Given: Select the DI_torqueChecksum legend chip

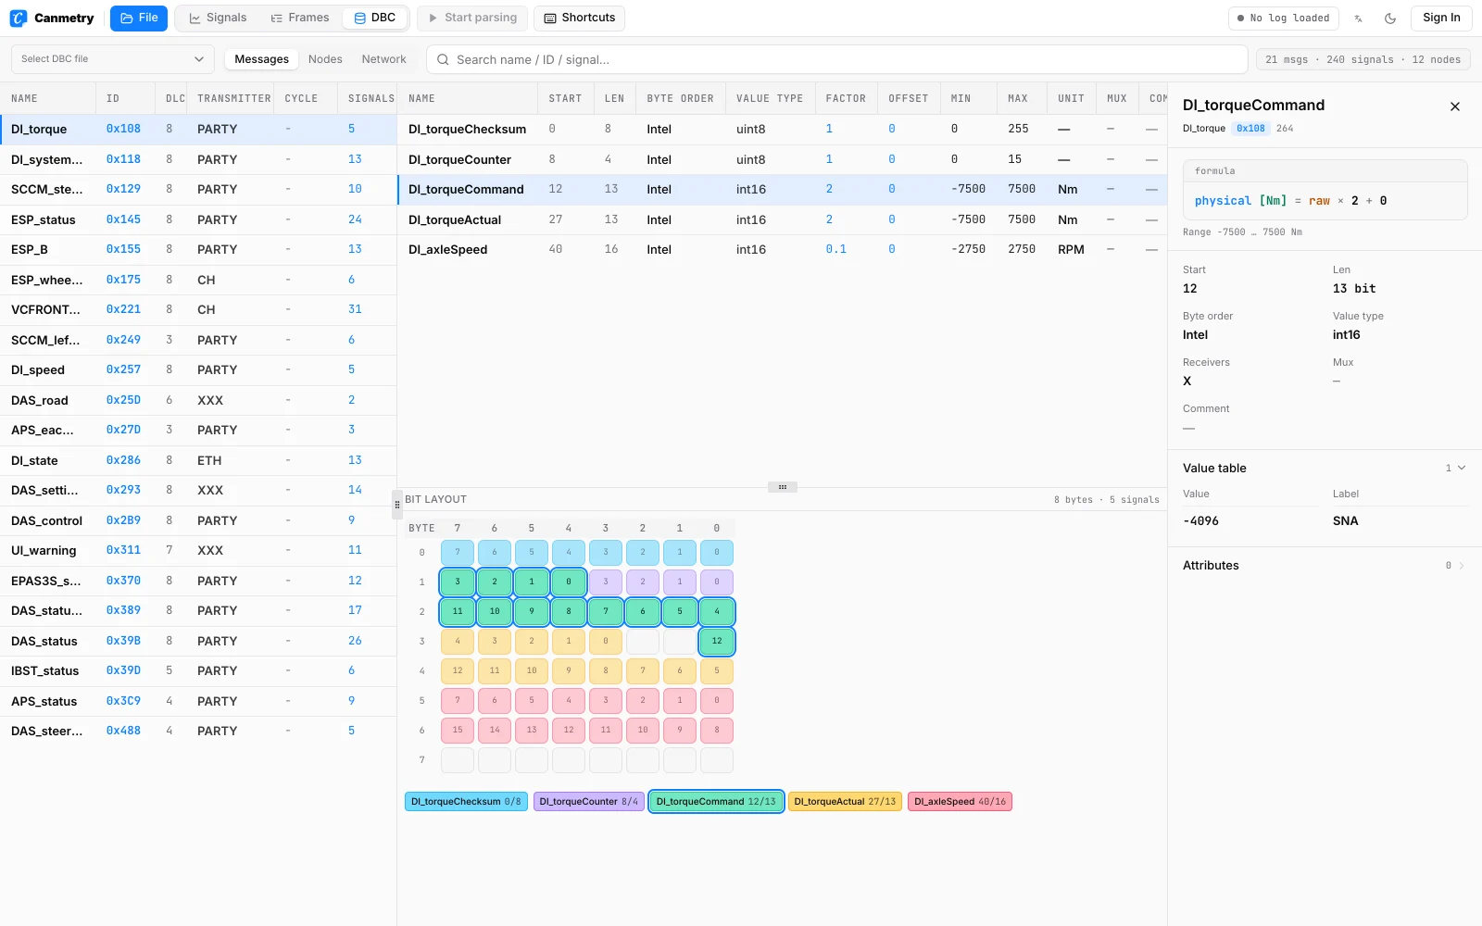Looking at the screenshot, I should pyautogui.click(x=466, y=802).
